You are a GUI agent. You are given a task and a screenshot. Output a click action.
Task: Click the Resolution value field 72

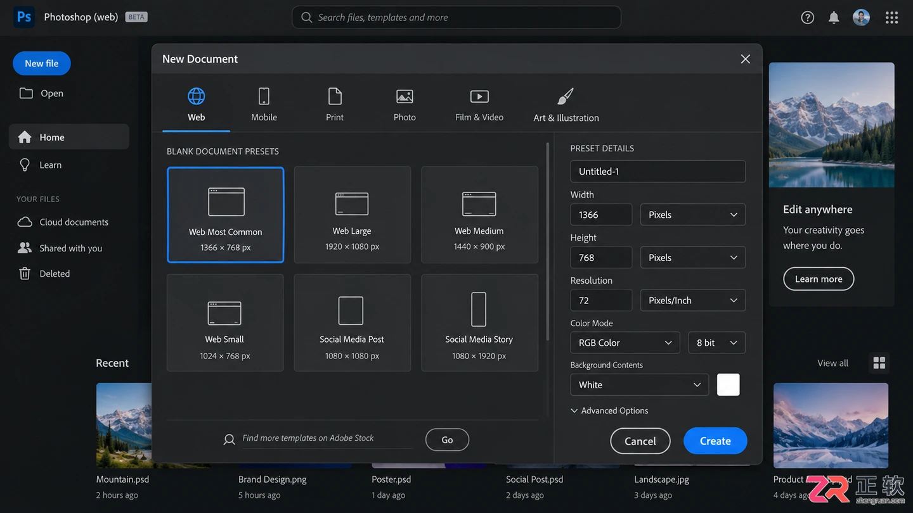tap(601, 300)
